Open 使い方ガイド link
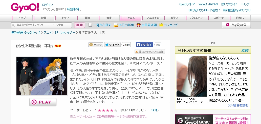The width and height of the screenshot is (261, 124). click(x=229, y=4)
